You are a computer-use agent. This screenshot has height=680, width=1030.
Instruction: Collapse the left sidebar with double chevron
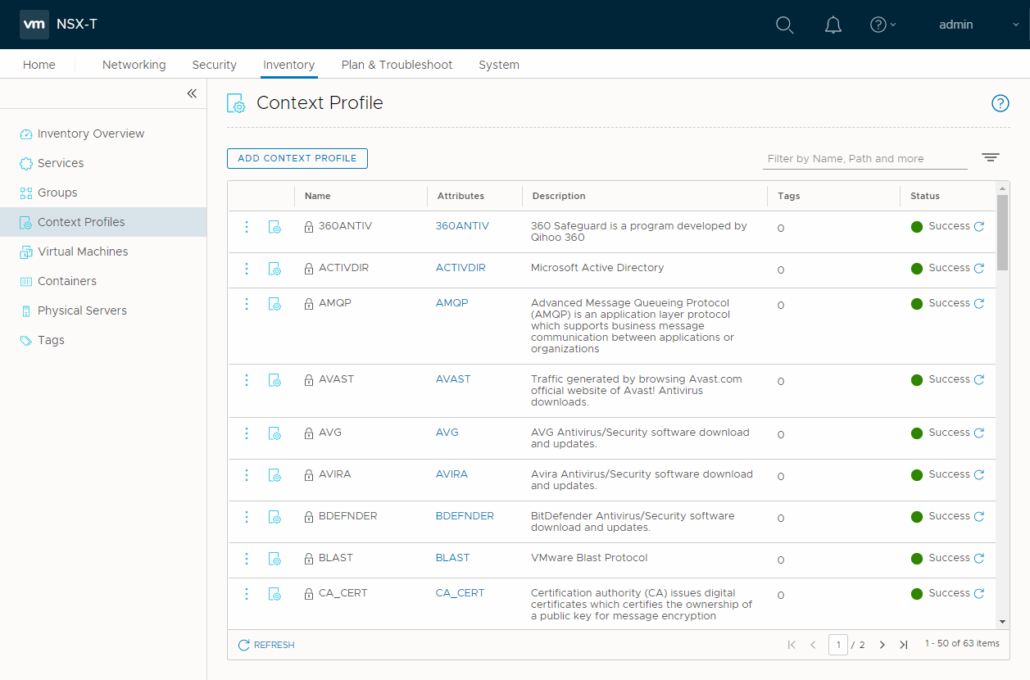[192, 93]
